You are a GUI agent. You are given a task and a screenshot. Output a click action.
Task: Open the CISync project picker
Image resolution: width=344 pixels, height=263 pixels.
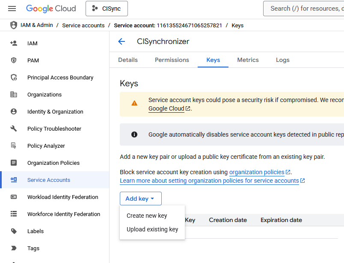(107, 9)
